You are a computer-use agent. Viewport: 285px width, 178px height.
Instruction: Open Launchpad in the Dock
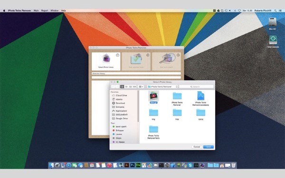[x=57, y=165]
